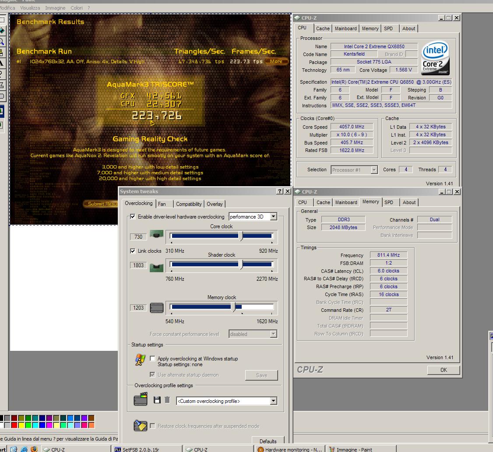Screen dimensions: 493x452
Task: Click the Core Voltage 1.568 V value
Action: tap(403, 70)
